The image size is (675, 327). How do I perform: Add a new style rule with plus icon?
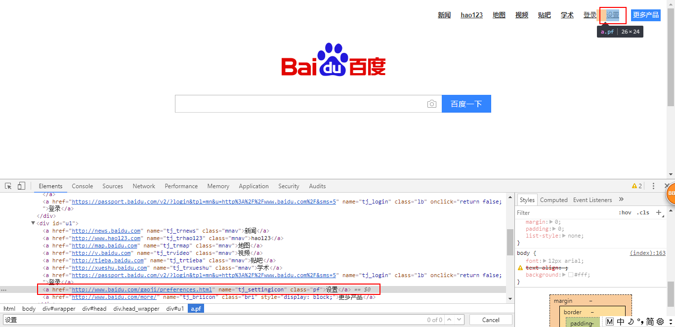658,212
